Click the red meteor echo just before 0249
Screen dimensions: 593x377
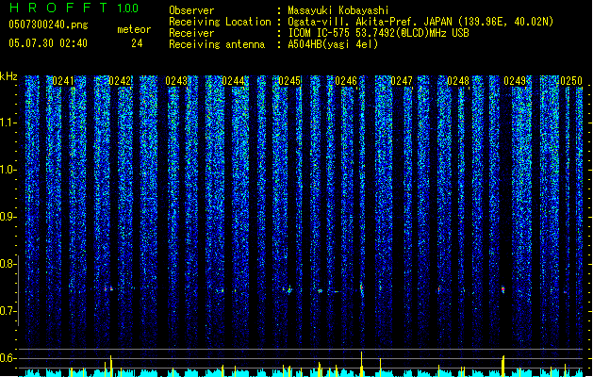[503, 289]
